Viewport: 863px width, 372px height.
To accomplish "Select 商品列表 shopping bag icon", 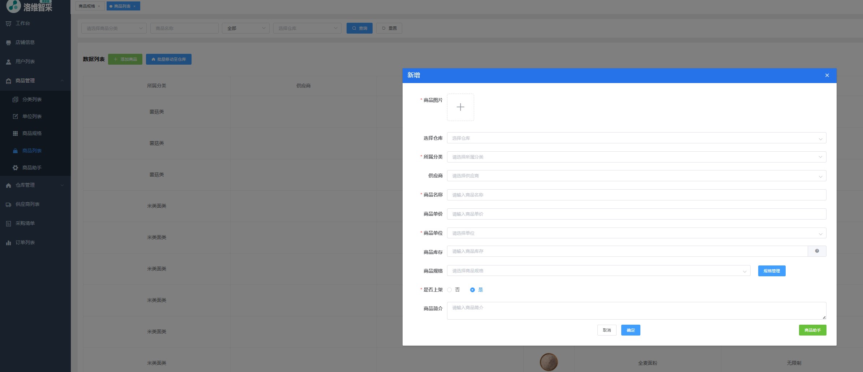I will coord(15,151).
